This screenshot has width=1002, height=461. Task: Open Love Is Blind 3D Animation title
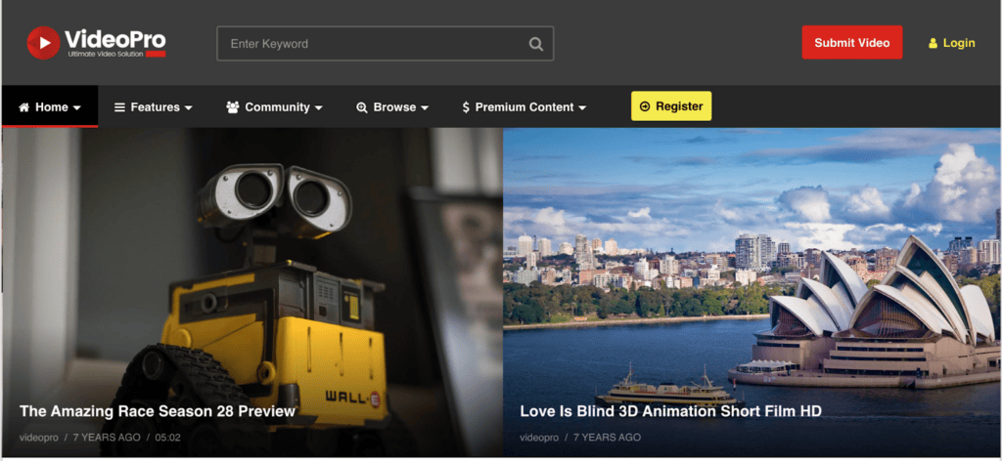(x=670, y=410)
